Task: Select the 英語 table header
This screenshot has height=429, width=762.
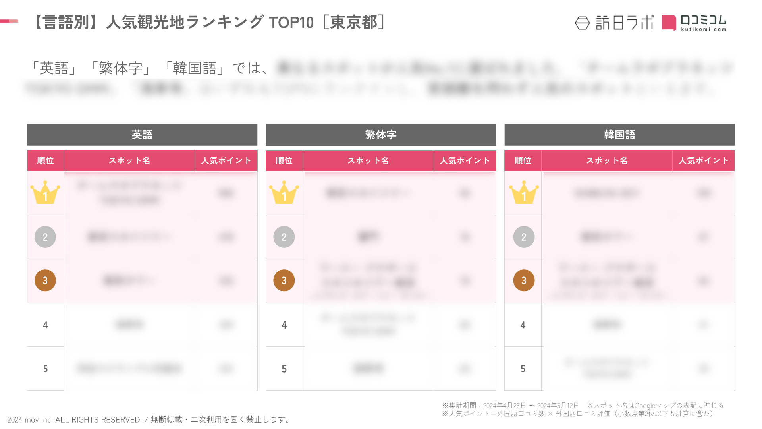Action: (142, 135)
